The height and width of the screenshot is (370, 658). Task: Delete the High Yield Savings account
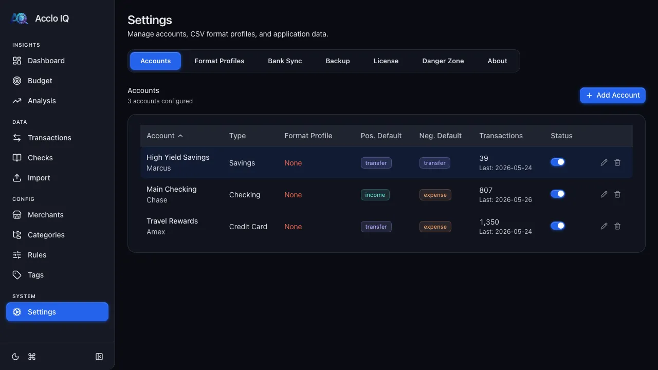click(x=617, y=162)
